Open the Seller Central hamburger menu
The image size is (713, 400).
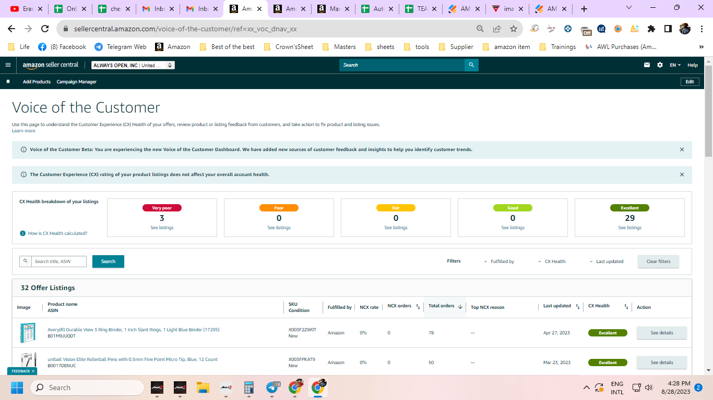click(x=8, y=65)
